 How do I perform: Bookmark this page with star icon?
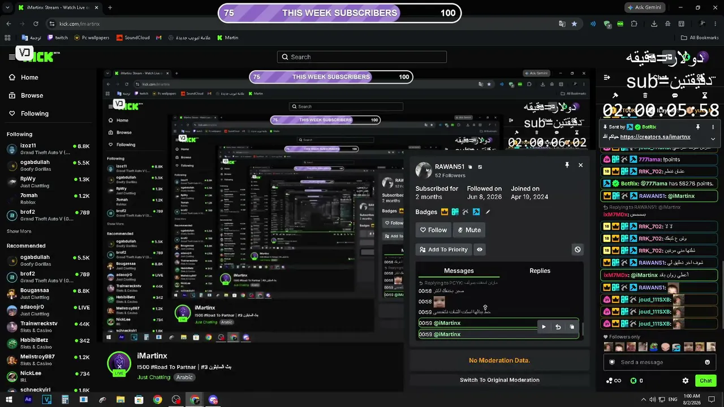coord(575,24)
